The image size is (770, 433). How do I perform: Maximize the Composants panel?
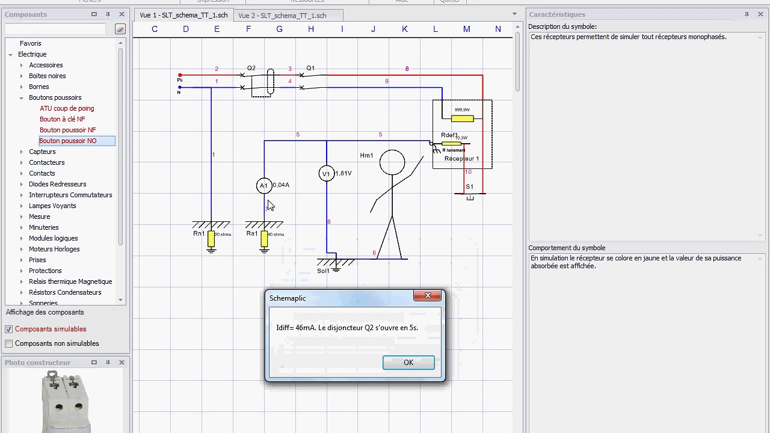tap(94, 14)
